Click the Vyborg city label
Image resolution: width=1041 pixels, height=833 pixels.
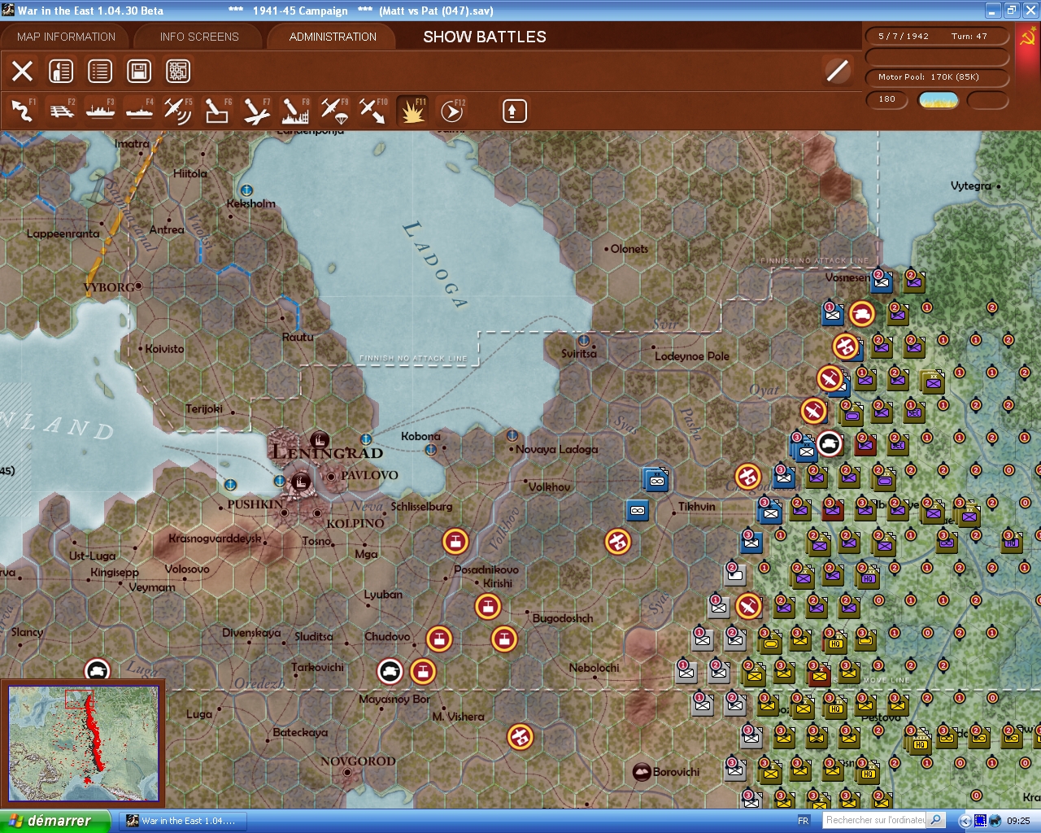pos(108,287)
